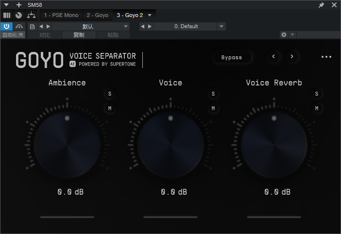
Task: Solo the Ambience channel
Action: pyautogui.click(x=110, y=94)
